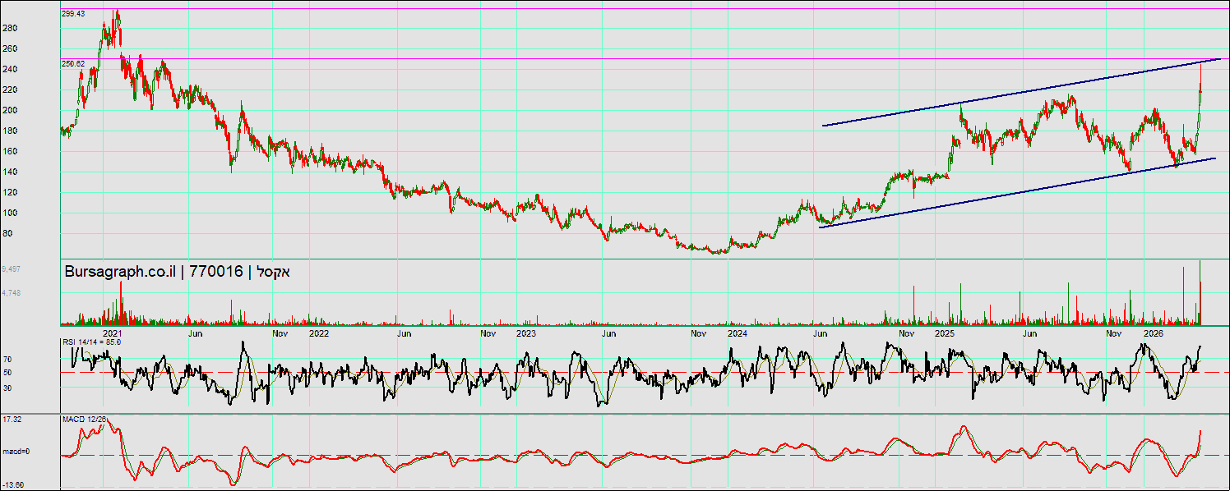Select the MACD 12/26 indicator label
Image resolution: width=1230 pixels, height=491 pixels.
point(85,420)
